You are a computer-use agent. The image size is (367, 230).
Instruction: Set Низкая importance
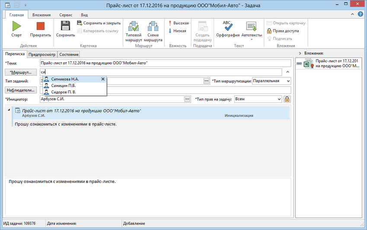click(x=177, y=31)
